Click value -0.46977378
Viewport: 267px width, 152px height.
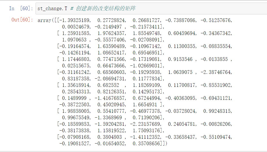145,111
